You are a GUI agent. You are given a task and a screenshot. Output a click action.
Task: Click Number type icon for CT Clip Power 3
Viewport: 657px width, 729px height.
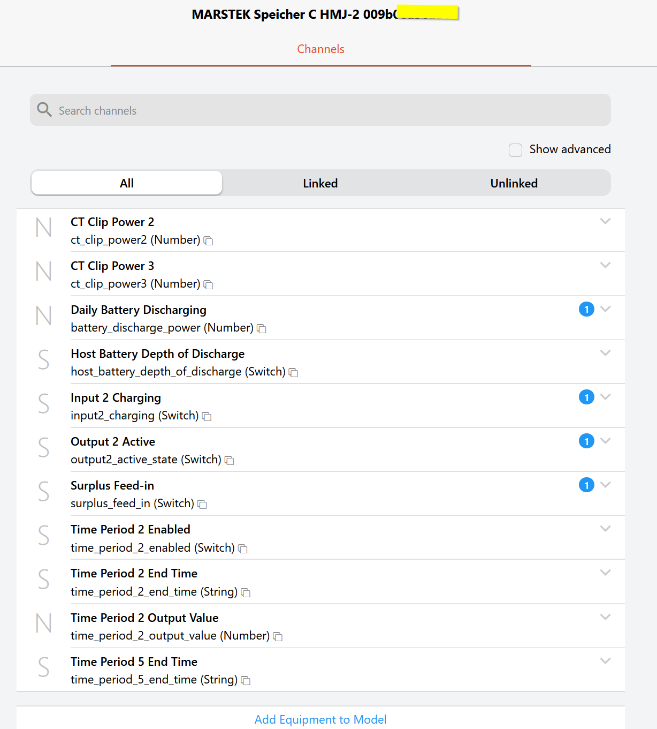[44, 272]
